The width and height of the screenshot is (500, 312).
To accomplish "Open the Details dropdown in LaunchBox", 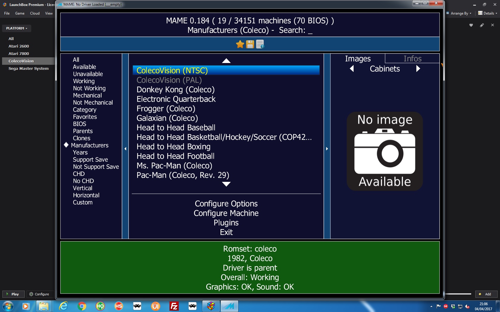I will pyautogui.click(x=487, y=13).
